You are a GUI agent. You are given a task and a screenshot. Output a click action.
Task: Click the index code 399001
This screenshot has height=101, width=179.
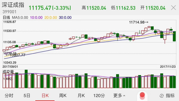pyautogui.click(x=9, y=12)
